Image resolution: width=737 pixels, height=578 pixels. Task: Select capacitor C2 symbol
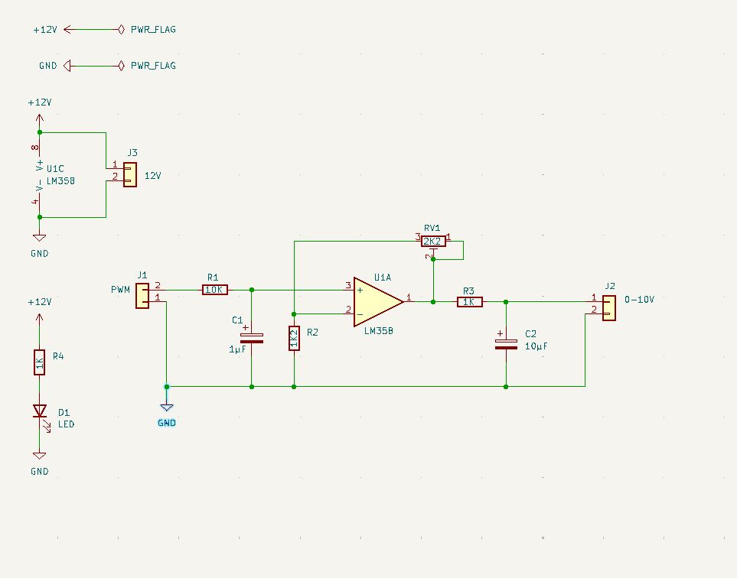[506, 344]
